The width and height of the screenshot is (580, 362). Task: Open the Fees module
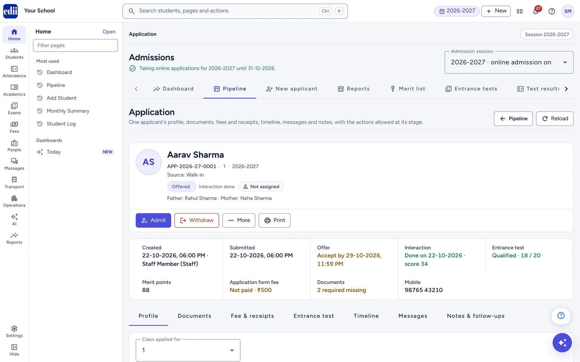click(x=14, y=127)
